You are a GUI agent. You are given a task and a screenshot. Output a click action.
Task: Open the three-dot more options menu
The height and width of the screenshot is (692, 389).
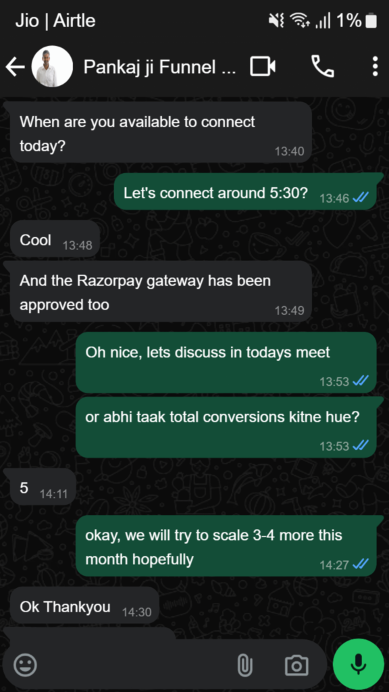coord(375,67)
